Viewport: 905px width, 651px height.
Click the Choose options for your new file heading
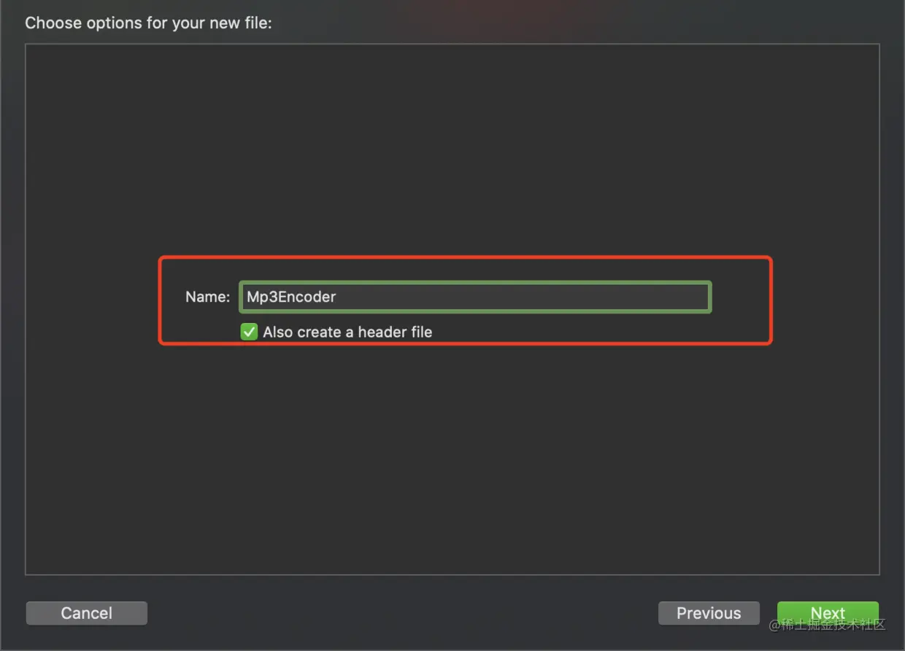[148, 23]
